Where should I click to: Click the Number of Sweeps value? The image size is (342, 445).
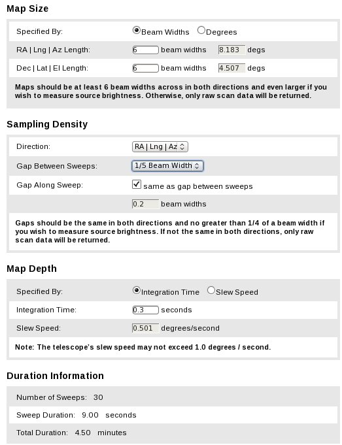click(98, 397)
